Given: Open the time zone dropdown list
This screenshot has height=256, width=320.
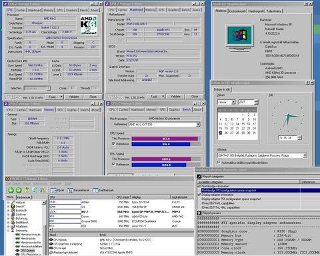Looking at the screenshot, I should coord(305,155).
